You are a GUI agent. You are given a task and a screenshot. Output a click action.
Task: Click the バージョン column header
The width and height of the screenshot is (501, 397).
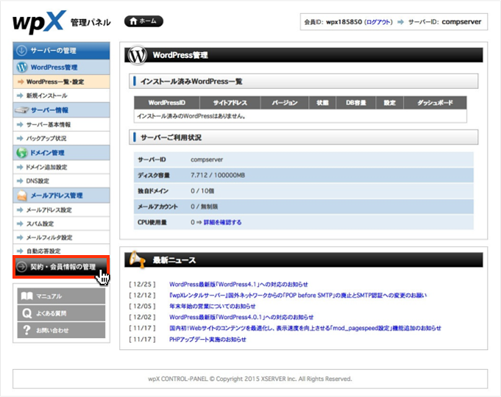pyautogui.click(x=285, y=103)
